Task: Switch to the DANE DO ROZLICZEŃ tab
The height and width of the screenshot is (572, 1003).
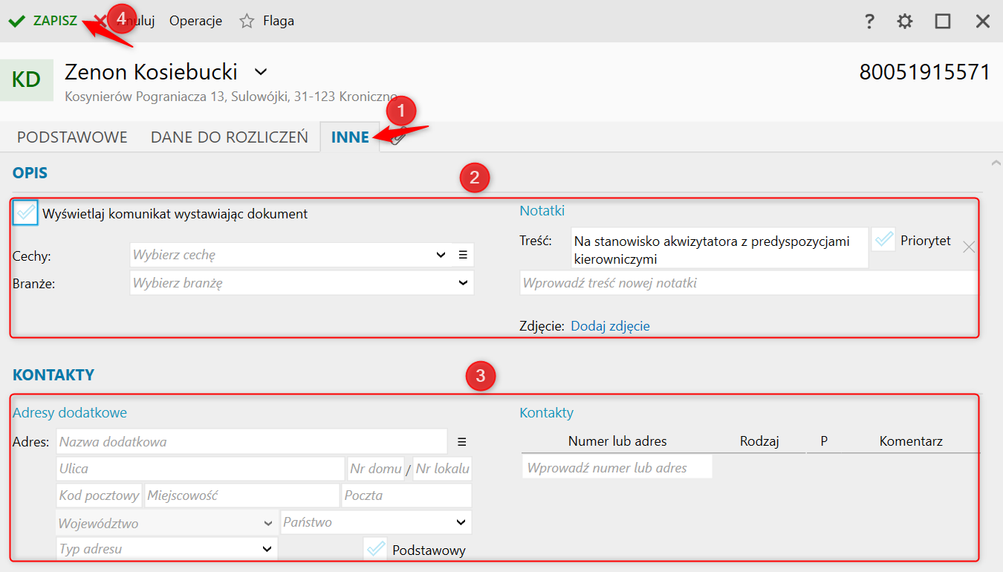Action: (x=229, y=137)
